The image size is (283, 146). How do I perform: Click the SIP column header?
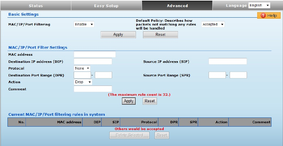(111, 122)
